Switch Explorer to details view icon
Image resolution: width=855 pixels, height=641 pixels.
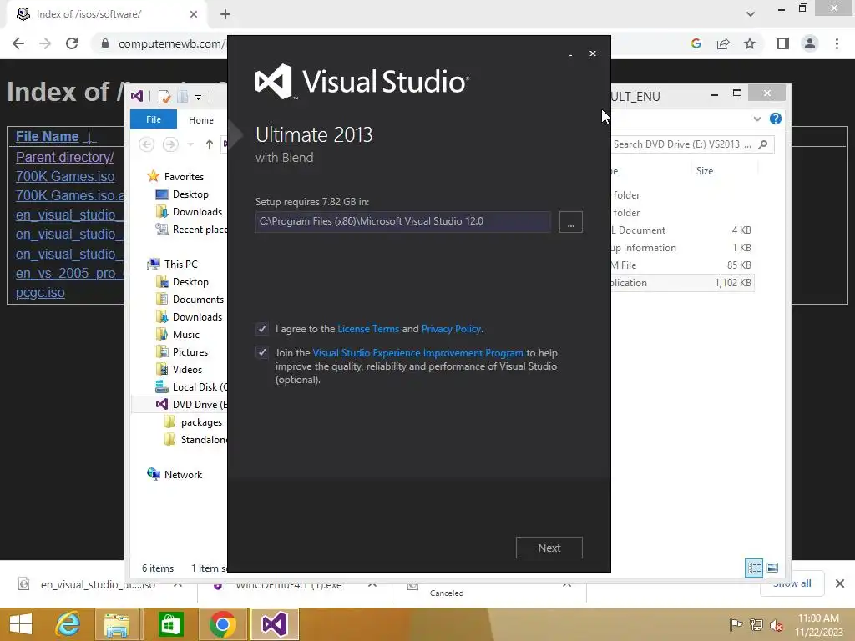[754, 568]
